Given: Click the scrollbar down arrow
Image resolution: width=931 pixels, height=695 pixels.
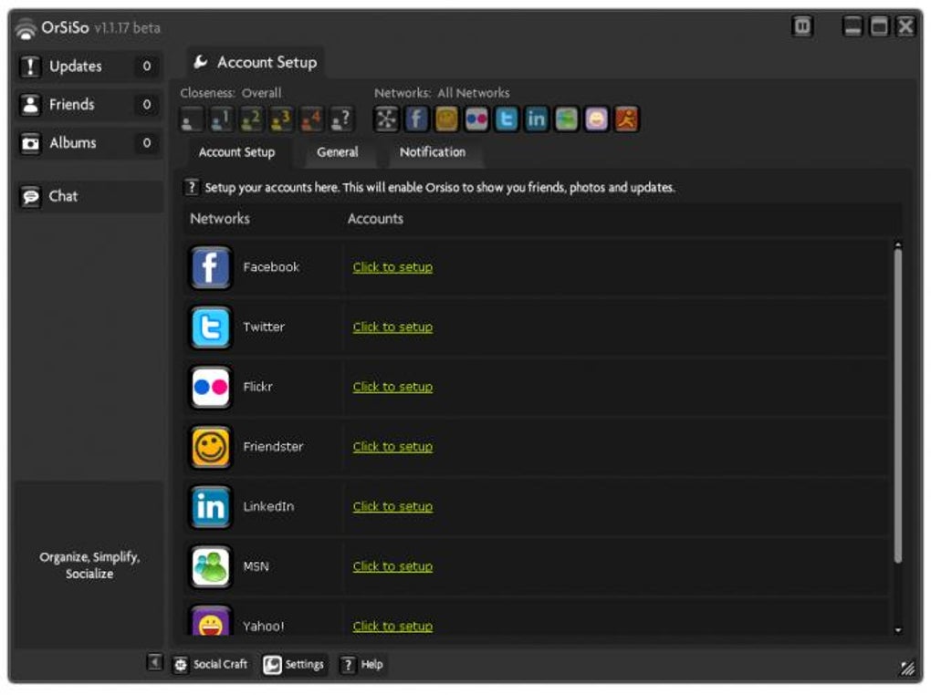Looking at the screenshot, I should coord(898,630).
